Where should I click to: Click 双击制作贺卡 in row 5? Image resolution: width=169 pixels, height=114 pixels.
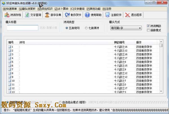(144, 62)
